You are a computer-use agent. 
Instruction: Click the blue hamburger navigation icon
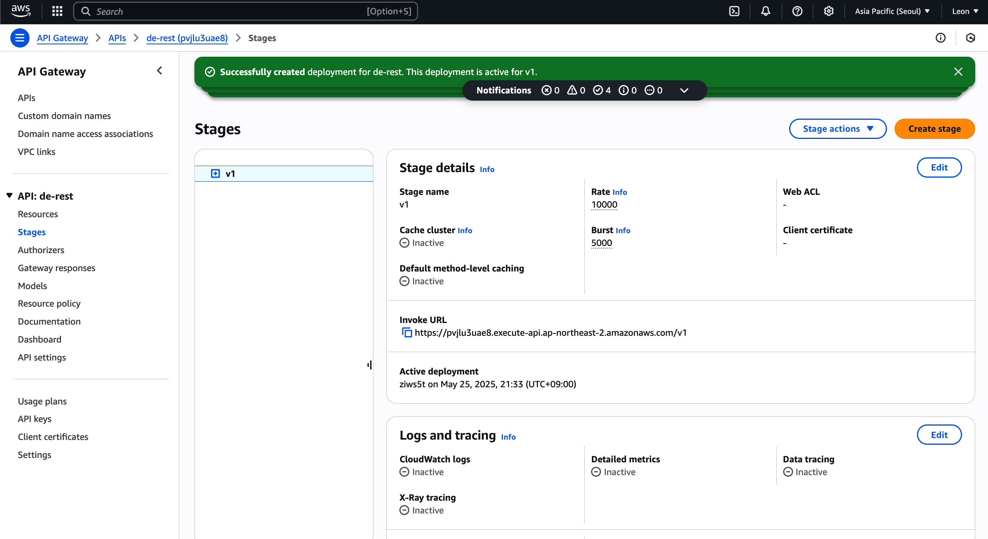click(x=20, y=38)
